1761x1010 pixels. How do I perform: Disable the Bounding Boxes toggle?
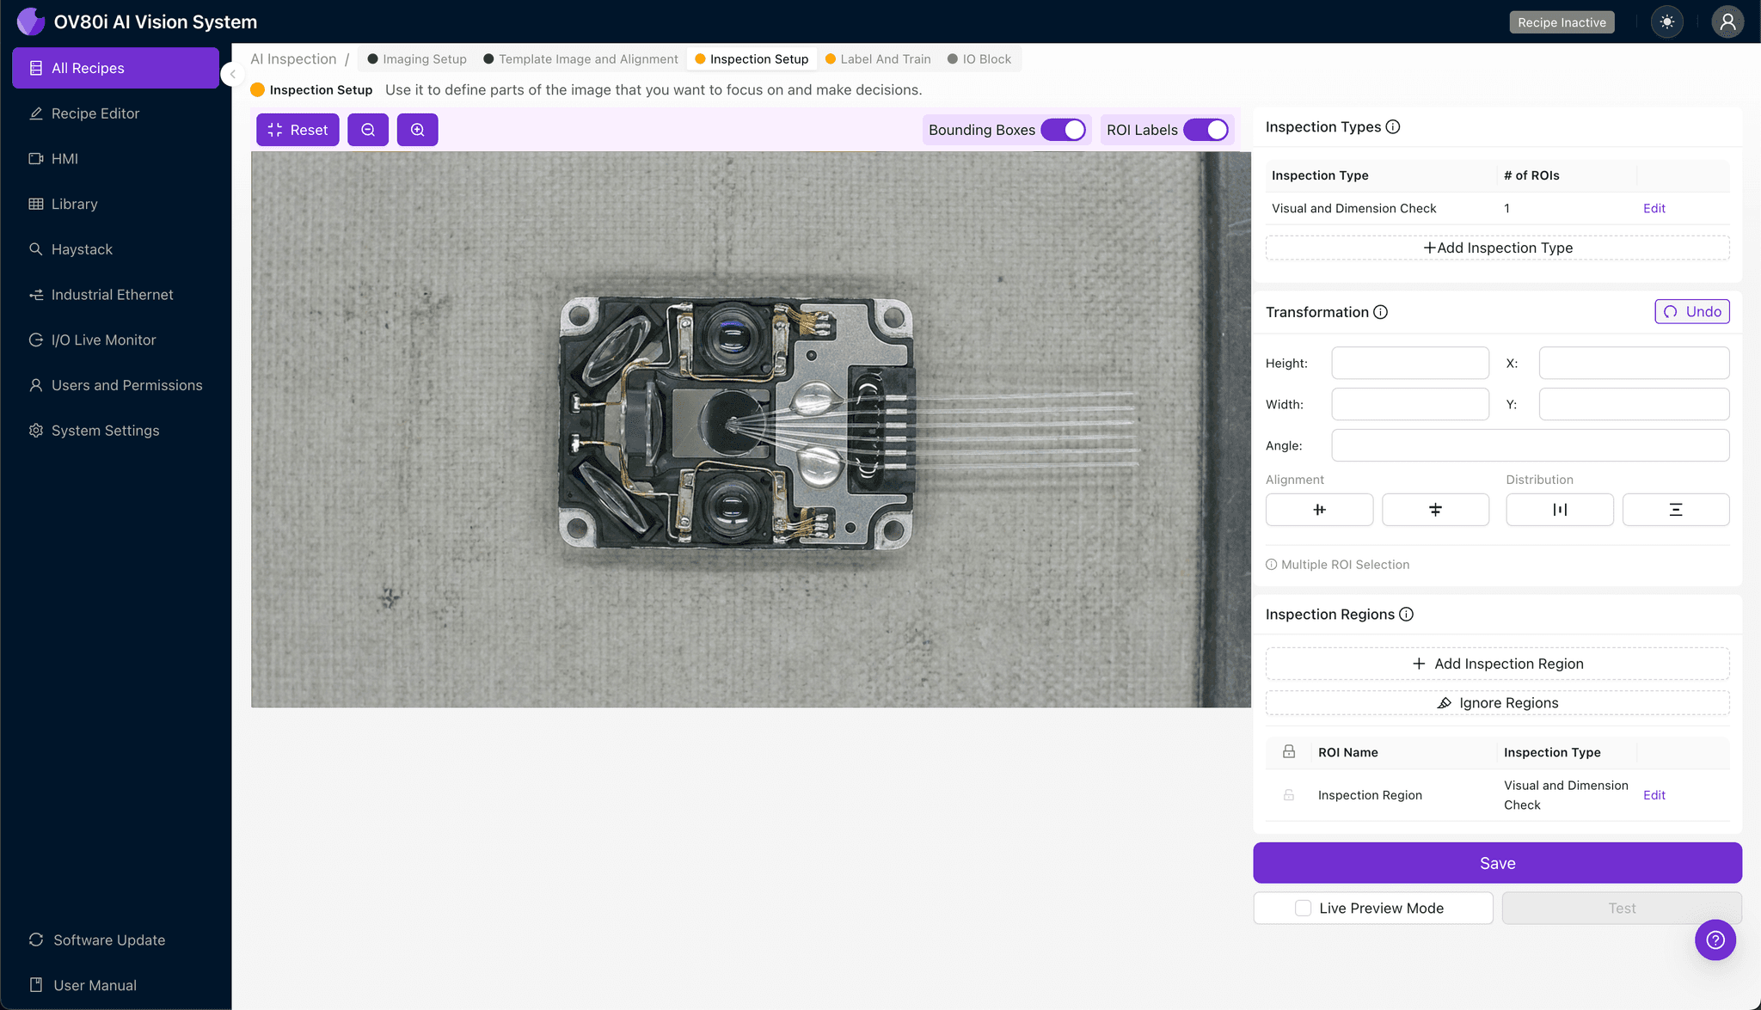pos(1065,129)
